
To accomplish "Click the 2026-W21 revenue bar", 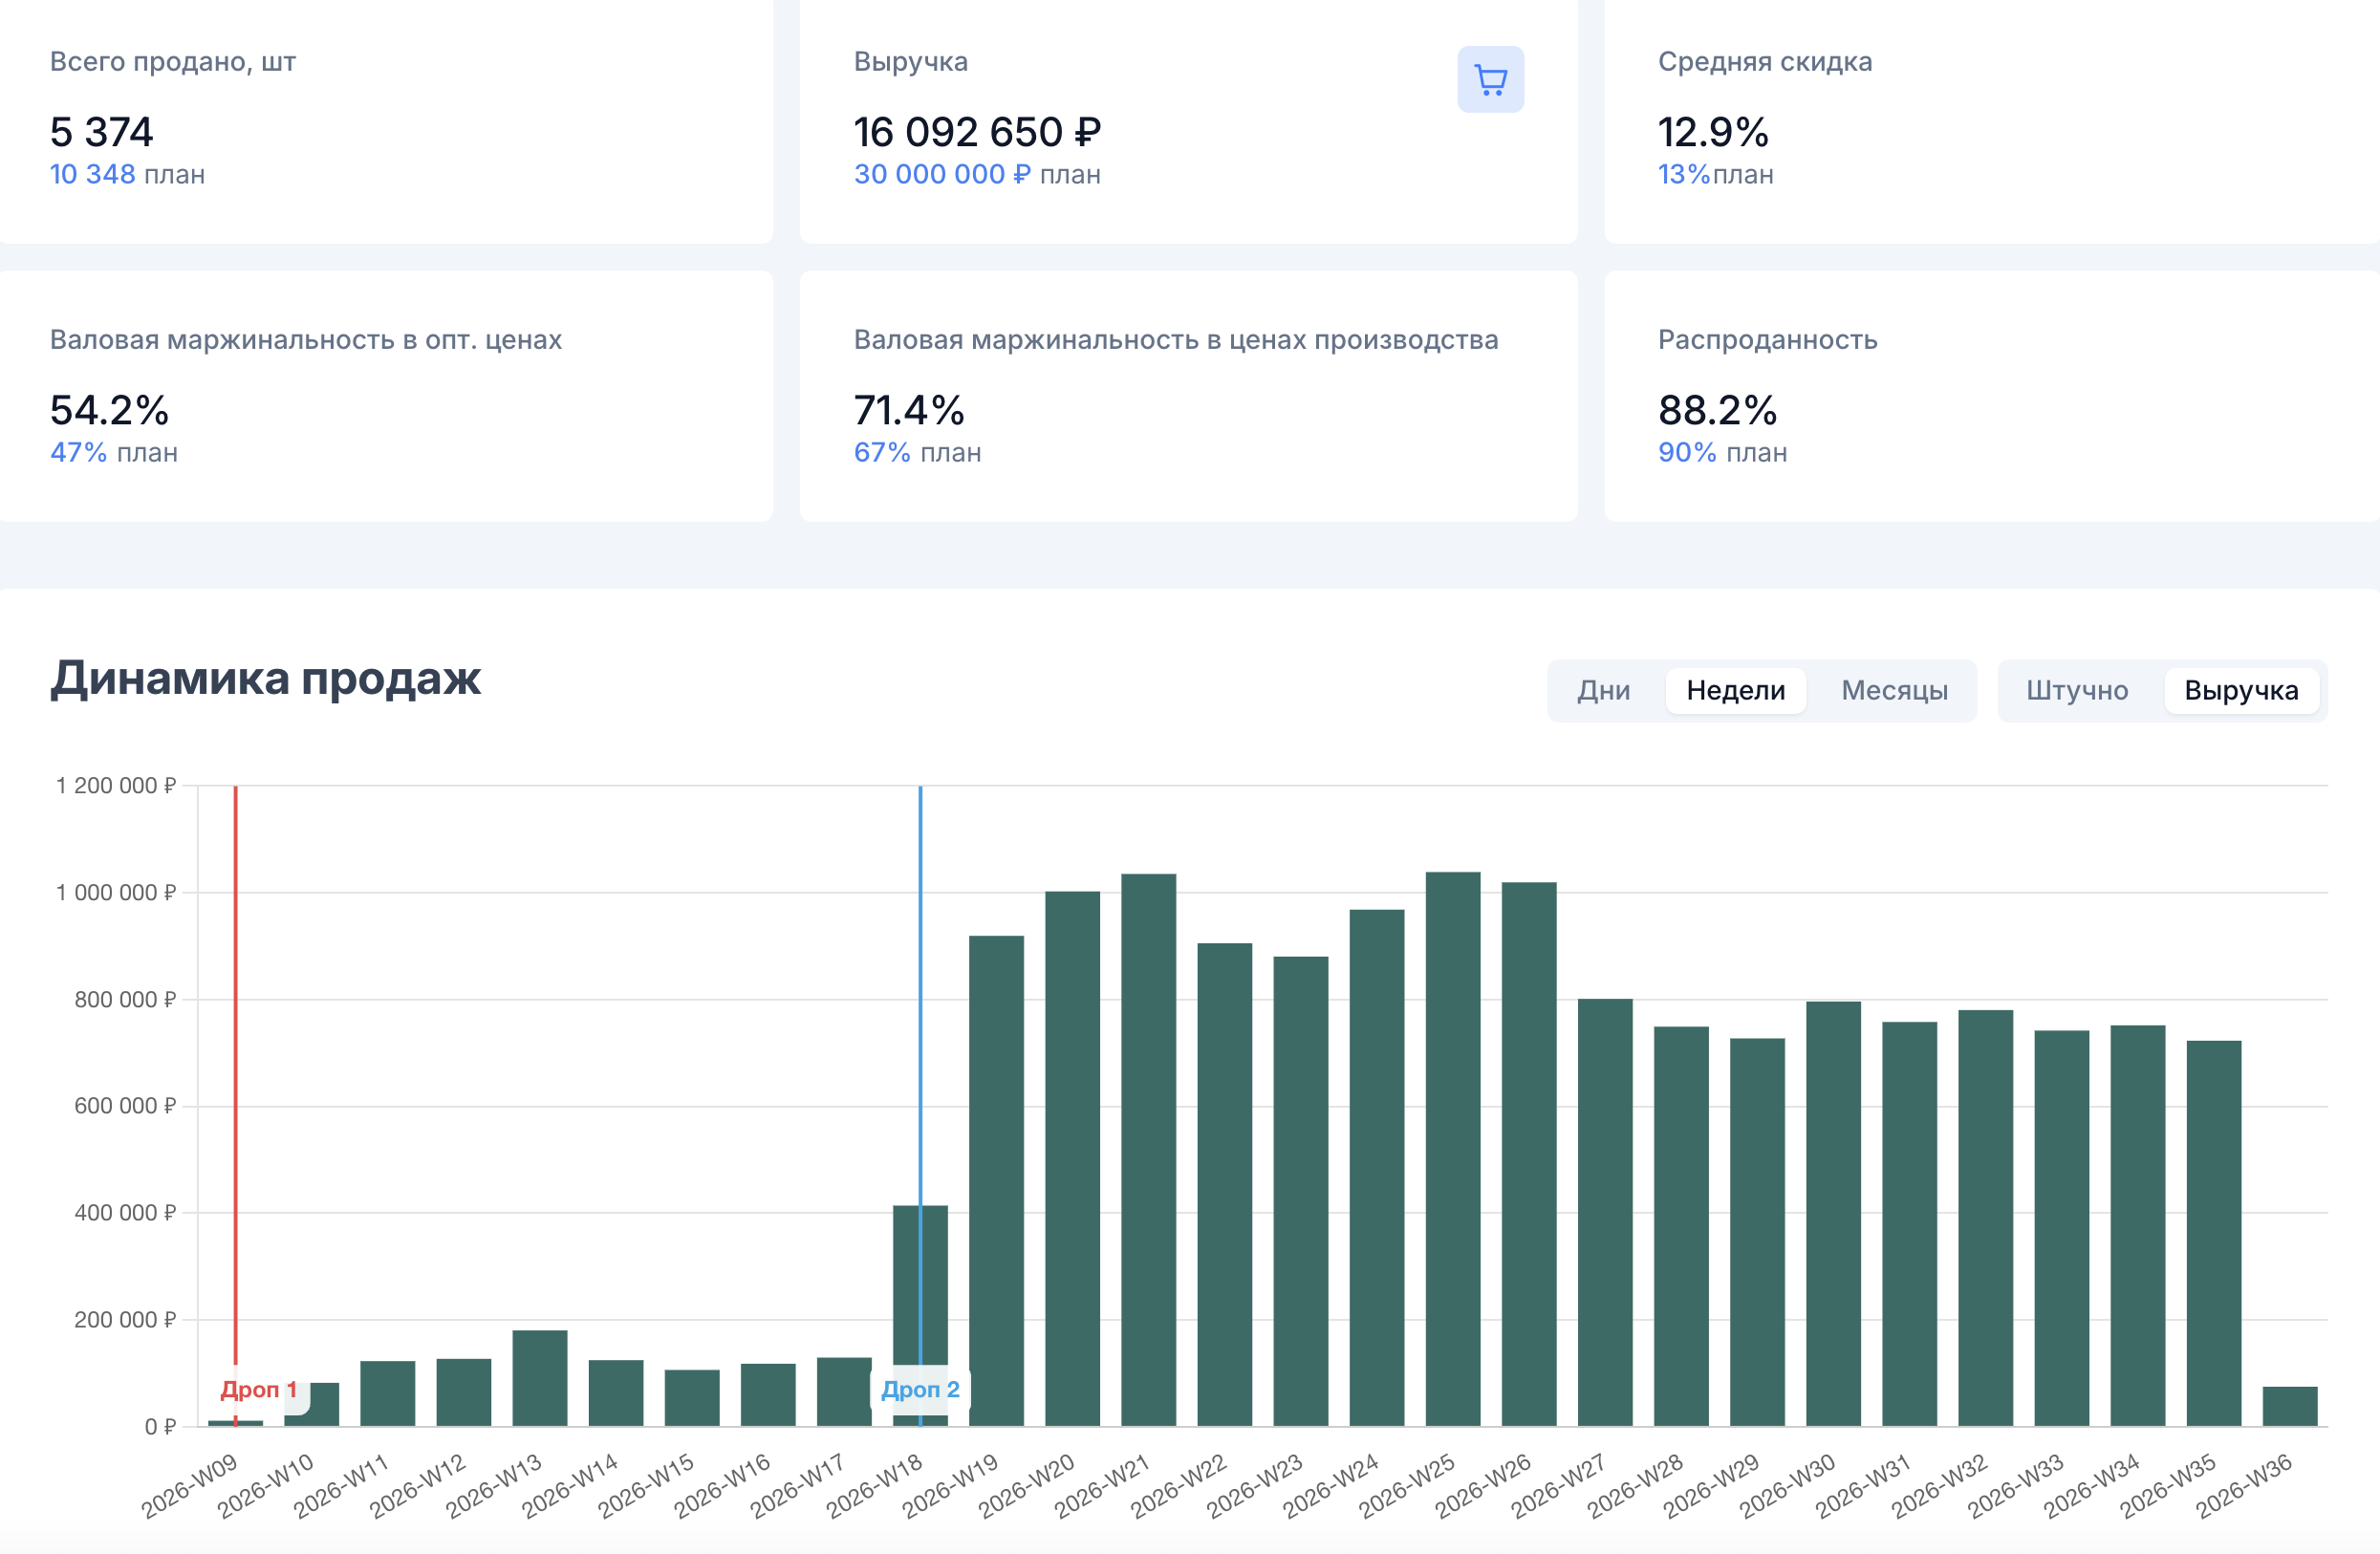I will pyautogui.click(x=1148, y=1150).
